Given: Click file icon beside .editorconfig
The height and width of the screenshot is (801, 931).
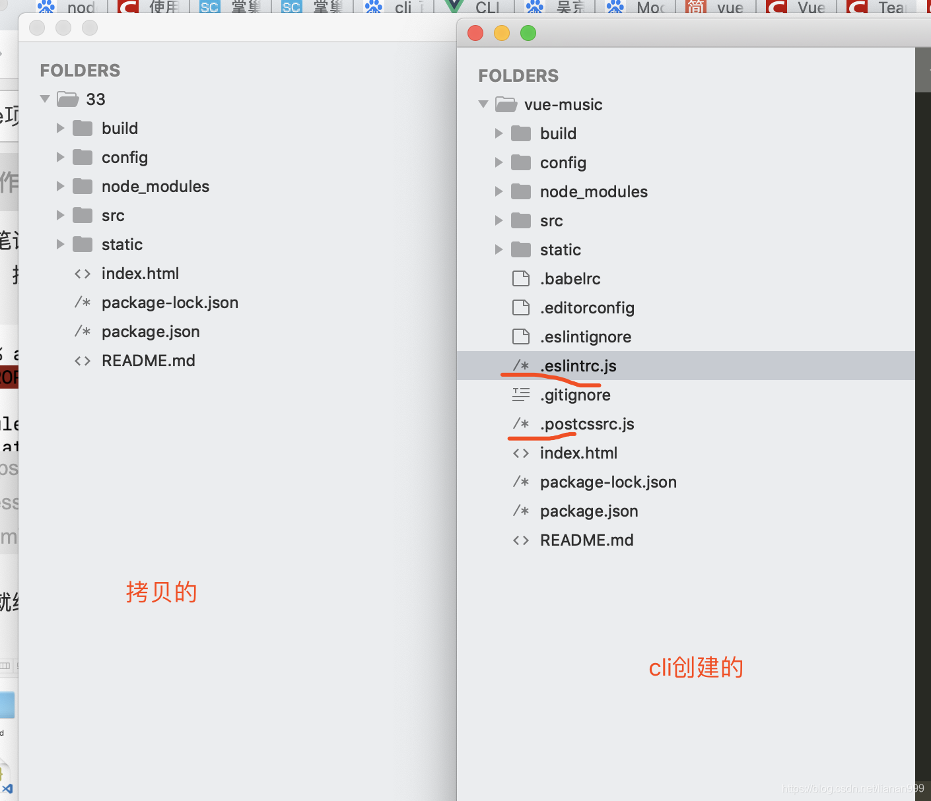Looking at the screenshot, I should pos(521,307).
